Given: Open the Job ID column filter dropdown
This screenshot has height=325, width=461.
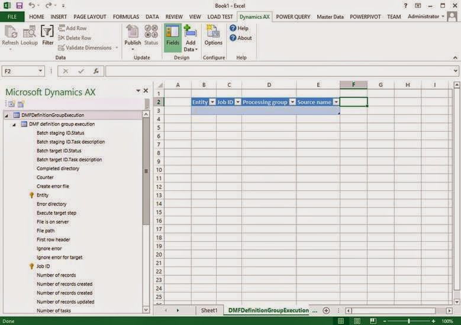Looking at the screenshot, I should point(238,102).
